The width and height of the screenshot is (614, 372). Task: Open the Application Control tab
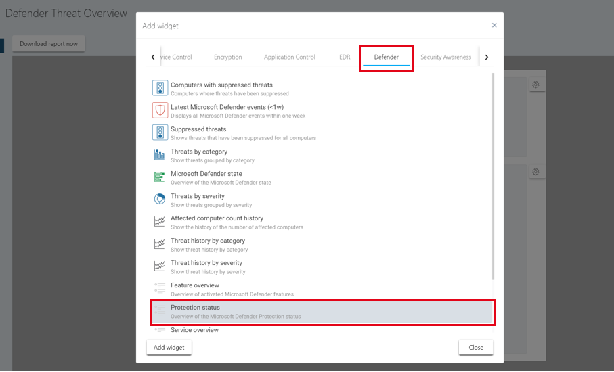pos(289,57)
